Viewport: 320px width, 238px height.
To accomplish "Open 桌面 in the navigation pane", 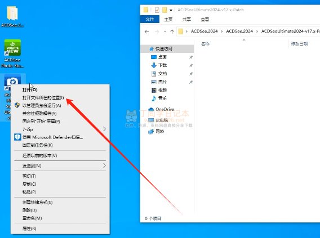I will point(162,57).
